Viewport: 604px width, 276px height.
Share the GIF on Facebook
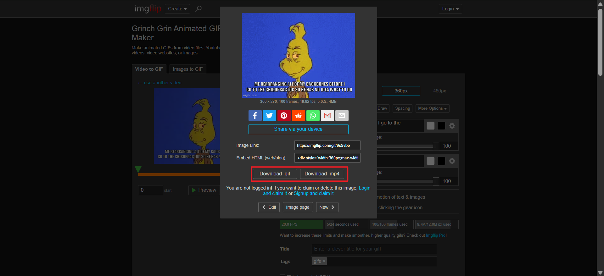click(x=255, y=115)
